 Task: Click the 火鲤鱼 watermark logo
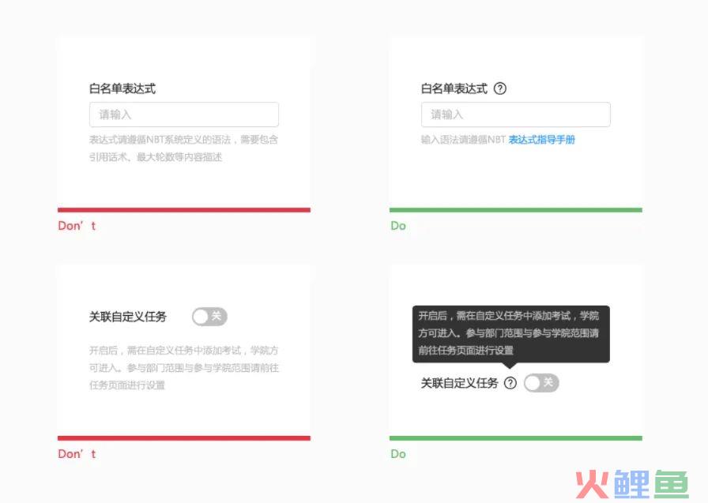[x=632, y=484]
